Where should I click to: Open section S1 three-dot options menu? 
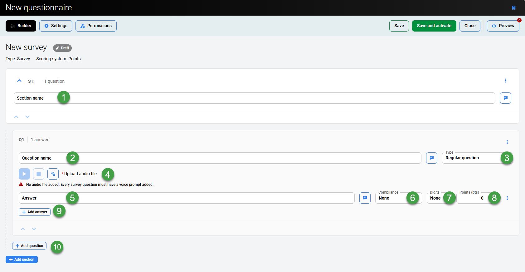coord(505,81)
